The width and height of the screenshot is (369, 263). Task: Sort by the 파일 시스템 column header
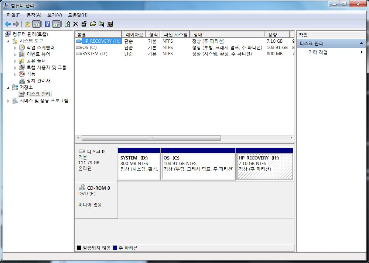pyautogui.click(x=175, y=35)
